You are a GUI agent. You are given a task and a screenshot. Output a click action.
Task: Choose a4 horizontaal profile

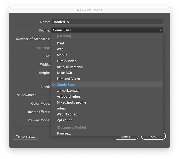tap(68, 91)
